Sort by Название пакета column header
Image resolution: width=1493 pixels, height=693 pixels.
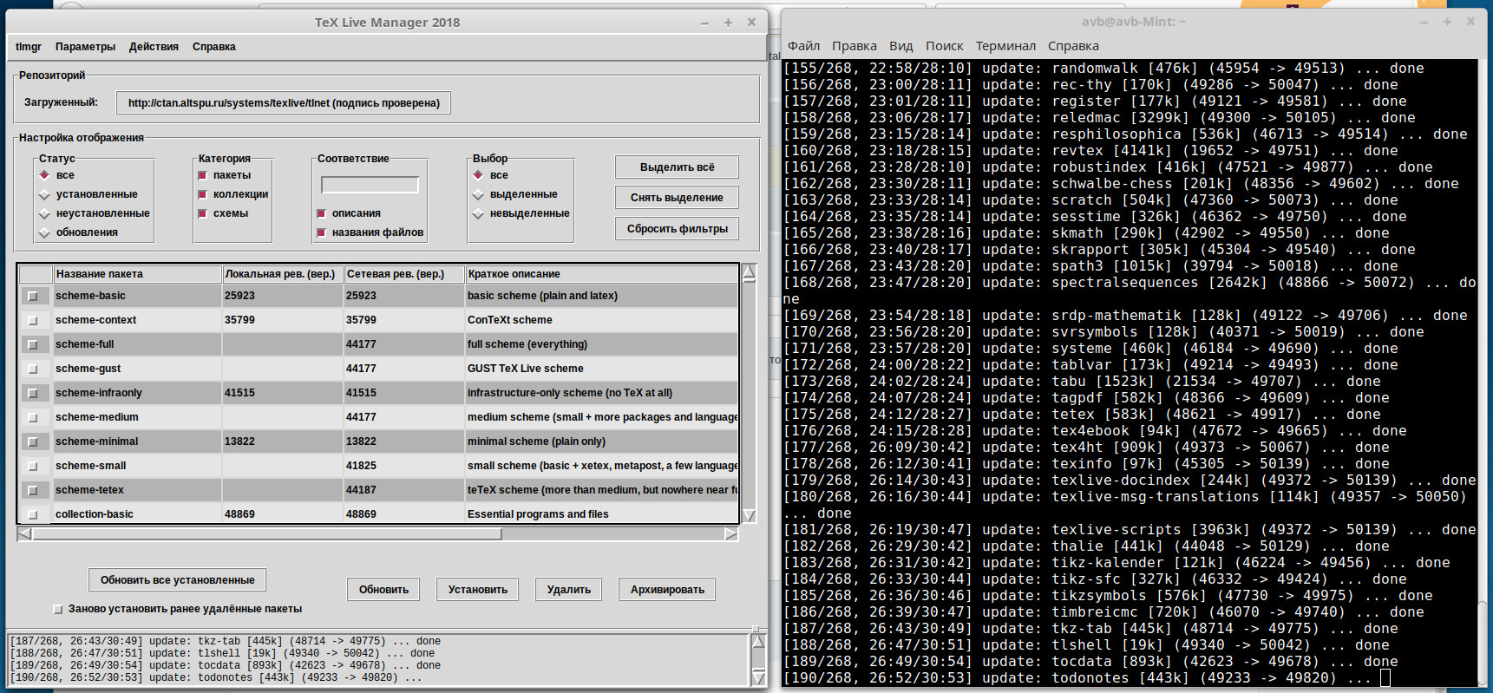[137, 274]
